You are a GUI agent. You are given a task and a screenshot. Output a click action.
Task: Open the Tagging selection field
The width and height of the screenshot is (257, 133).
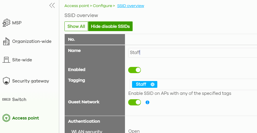[x=206, y=85]
